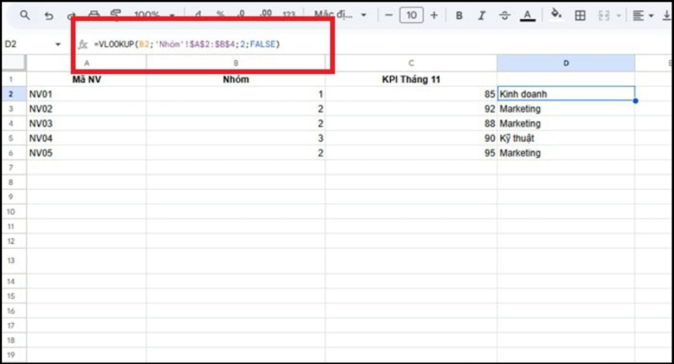Select KPI cell with value 85
Viewport: 674px width, 364px height.
point(411,94)
